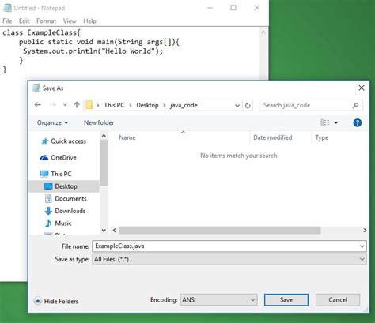This screenshot has height=323, width=375.
Task: Open the Organize dropdown menu
Action: (x=52, y=122)
